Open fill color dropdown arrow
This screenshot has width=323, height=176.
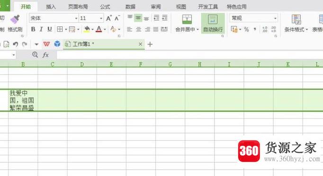pyautogui.click(x=92, y=30)
